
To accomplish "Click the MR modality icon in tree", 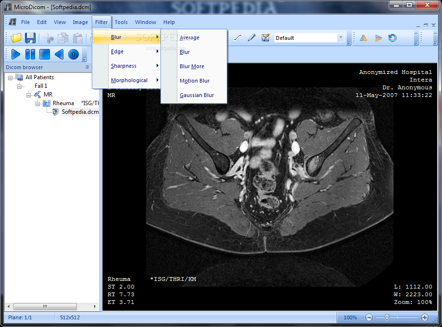I will point(37,94).
